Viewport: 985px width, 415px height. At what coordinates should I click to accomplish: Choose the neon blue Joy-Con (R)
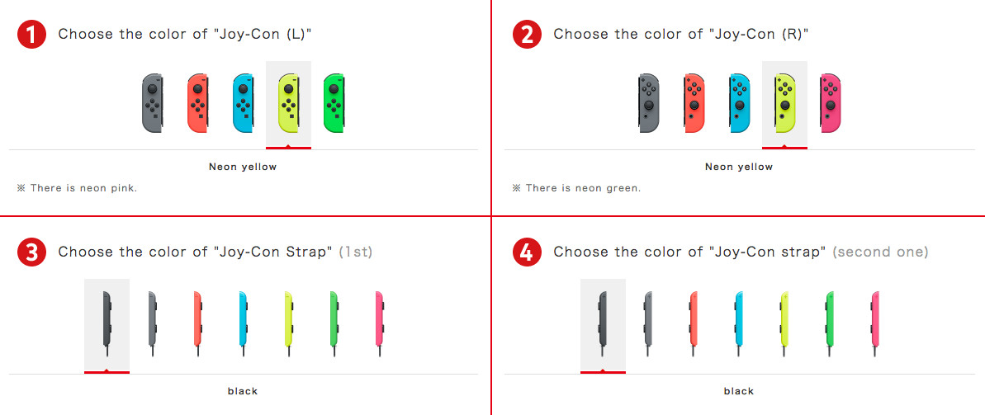point(740,104)
